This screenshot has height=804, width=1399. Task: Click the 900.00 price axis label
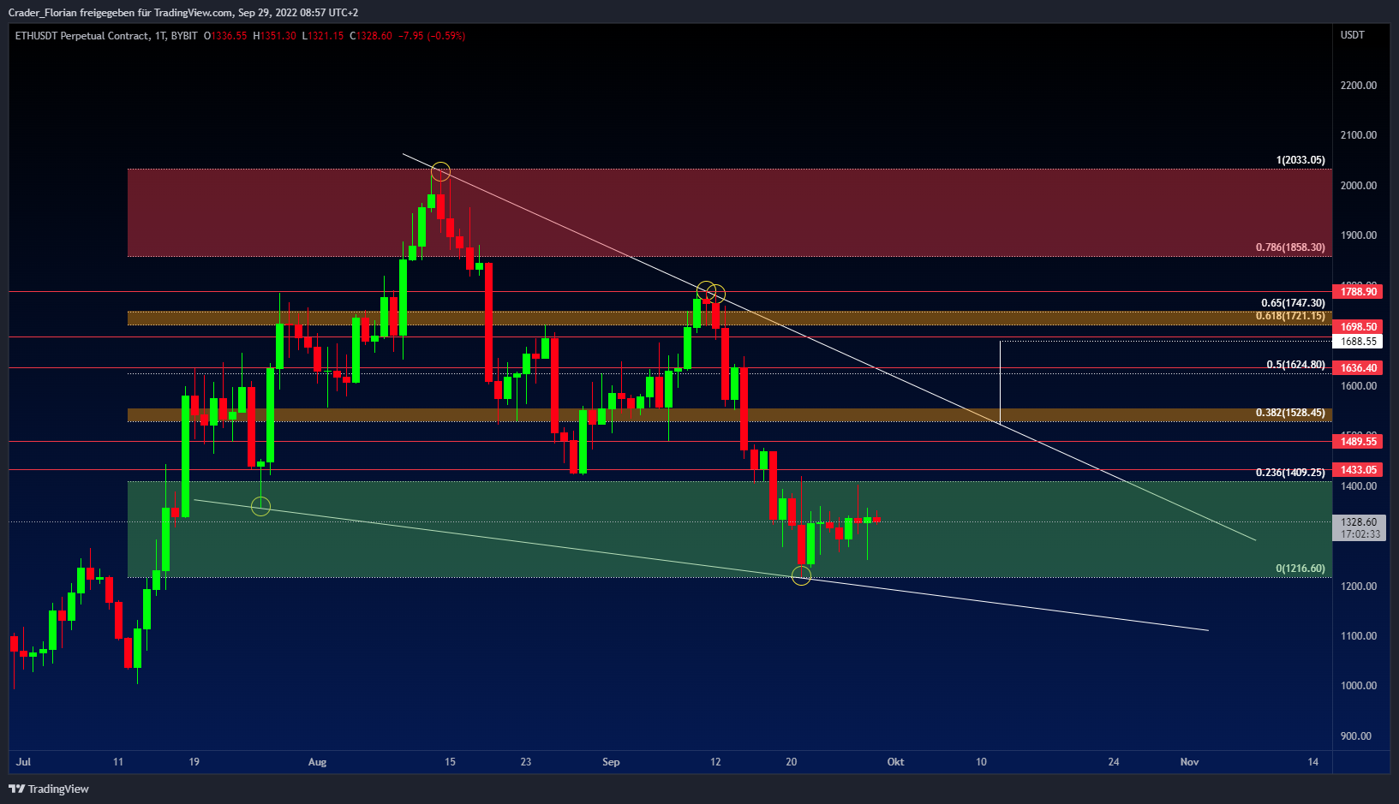coord(1356,736)
